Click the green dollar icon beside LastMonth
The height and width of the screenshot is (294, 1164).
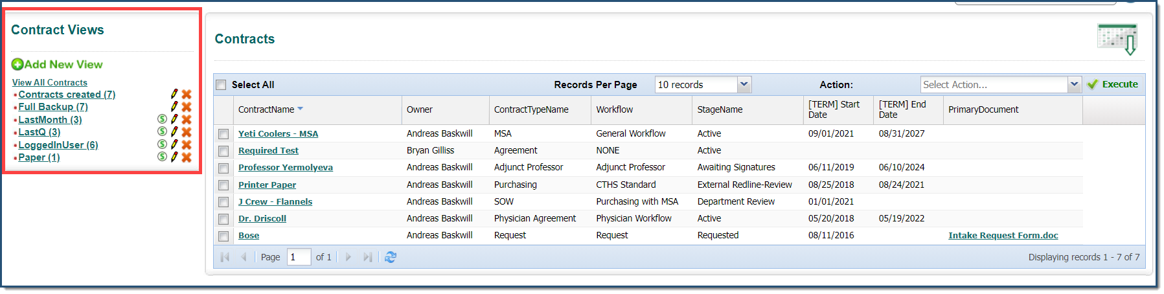(x=163, y=119)
